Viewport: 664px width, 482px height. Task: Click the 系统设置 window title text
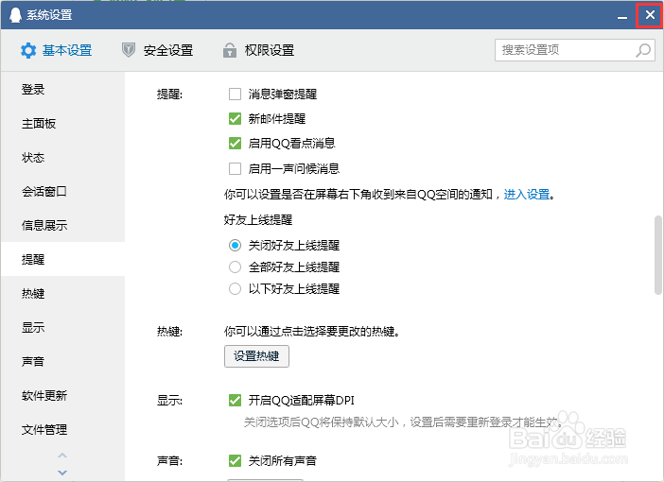pyautogui.click(x=49, y=15)
